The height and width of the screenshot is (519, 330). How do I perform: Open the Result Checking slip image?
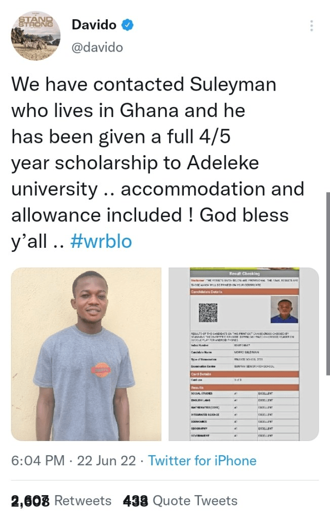tap(243, 354)
